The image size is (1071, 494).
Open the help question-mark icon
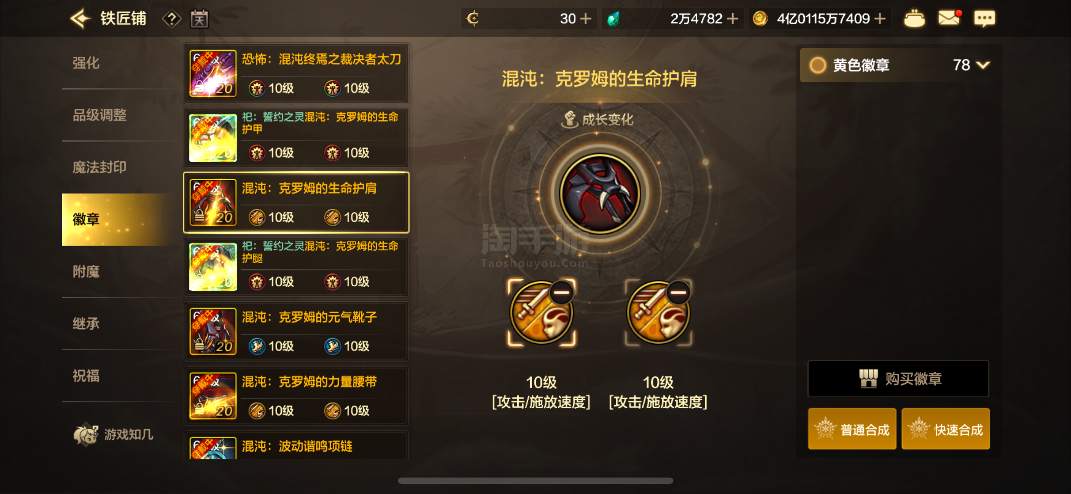pyautogui.click(x=171, y=19)
